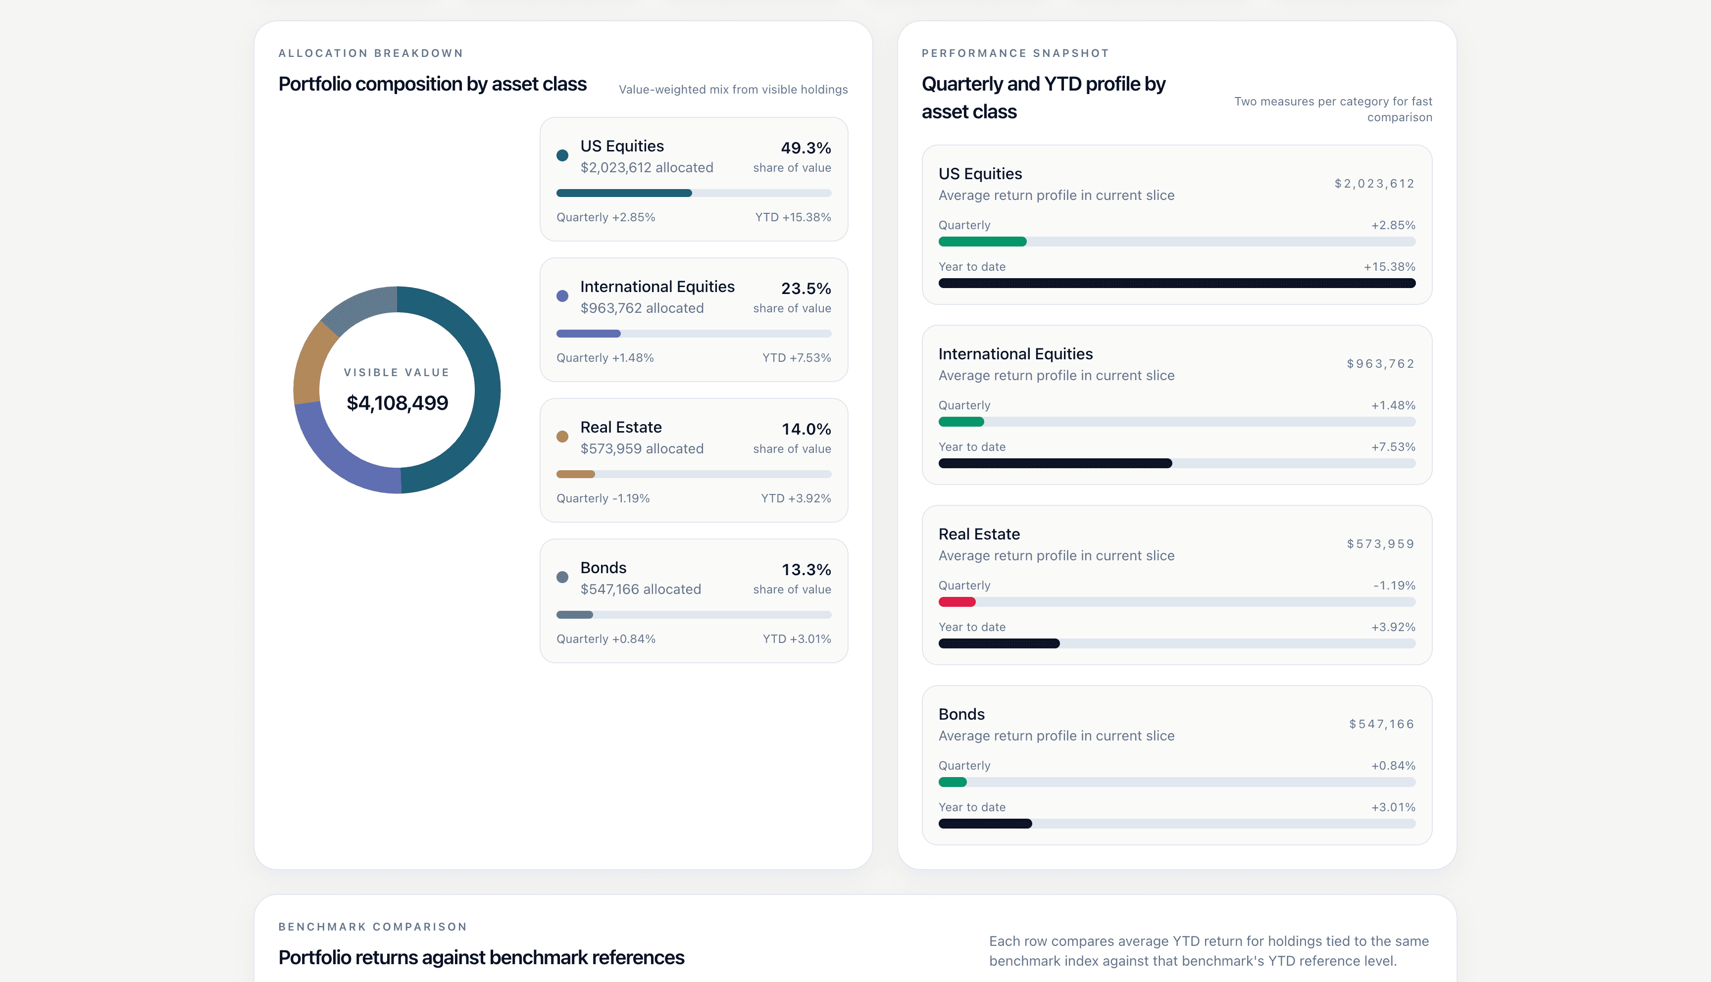Viewport: 1711px width, 982px height.
Task: Click the +3.01% year to date value
Action: pos(1393,807)
